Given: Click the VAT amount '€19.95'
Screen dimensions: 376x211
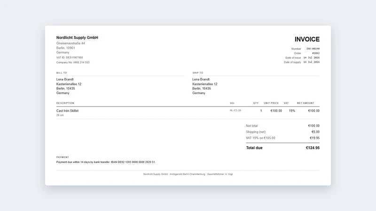Looking at the screenshot, I should pos(314,138).
